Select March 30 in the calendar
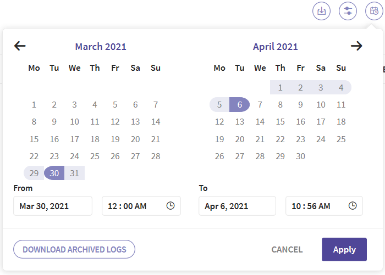 point(54,173)
